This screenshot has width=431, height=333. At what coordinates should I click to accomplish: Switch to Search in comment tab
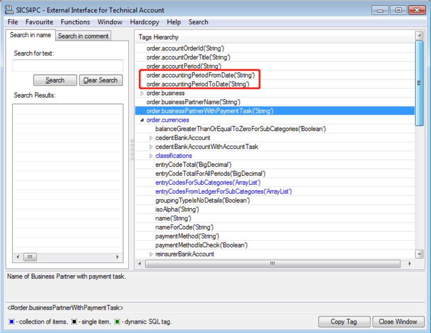click(83, 36)
